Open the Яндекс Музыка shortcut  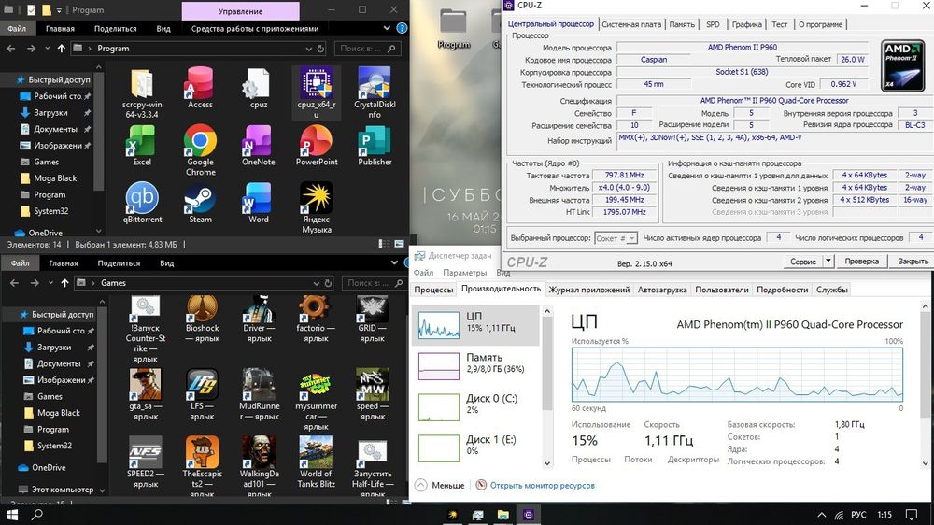click(x=317, y=207)
